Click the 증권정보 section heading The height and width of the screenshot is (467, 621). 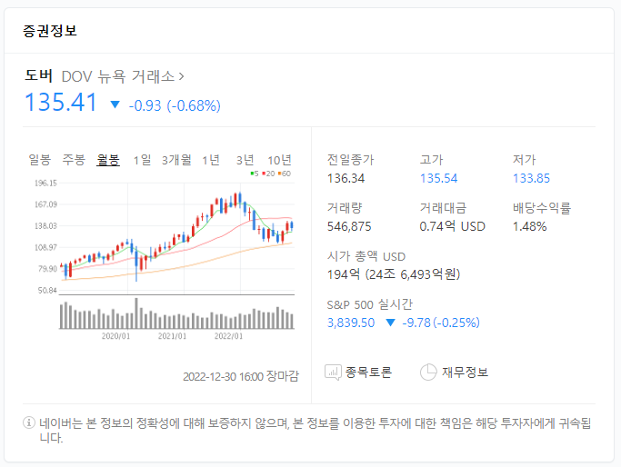(x=50, y=31)
